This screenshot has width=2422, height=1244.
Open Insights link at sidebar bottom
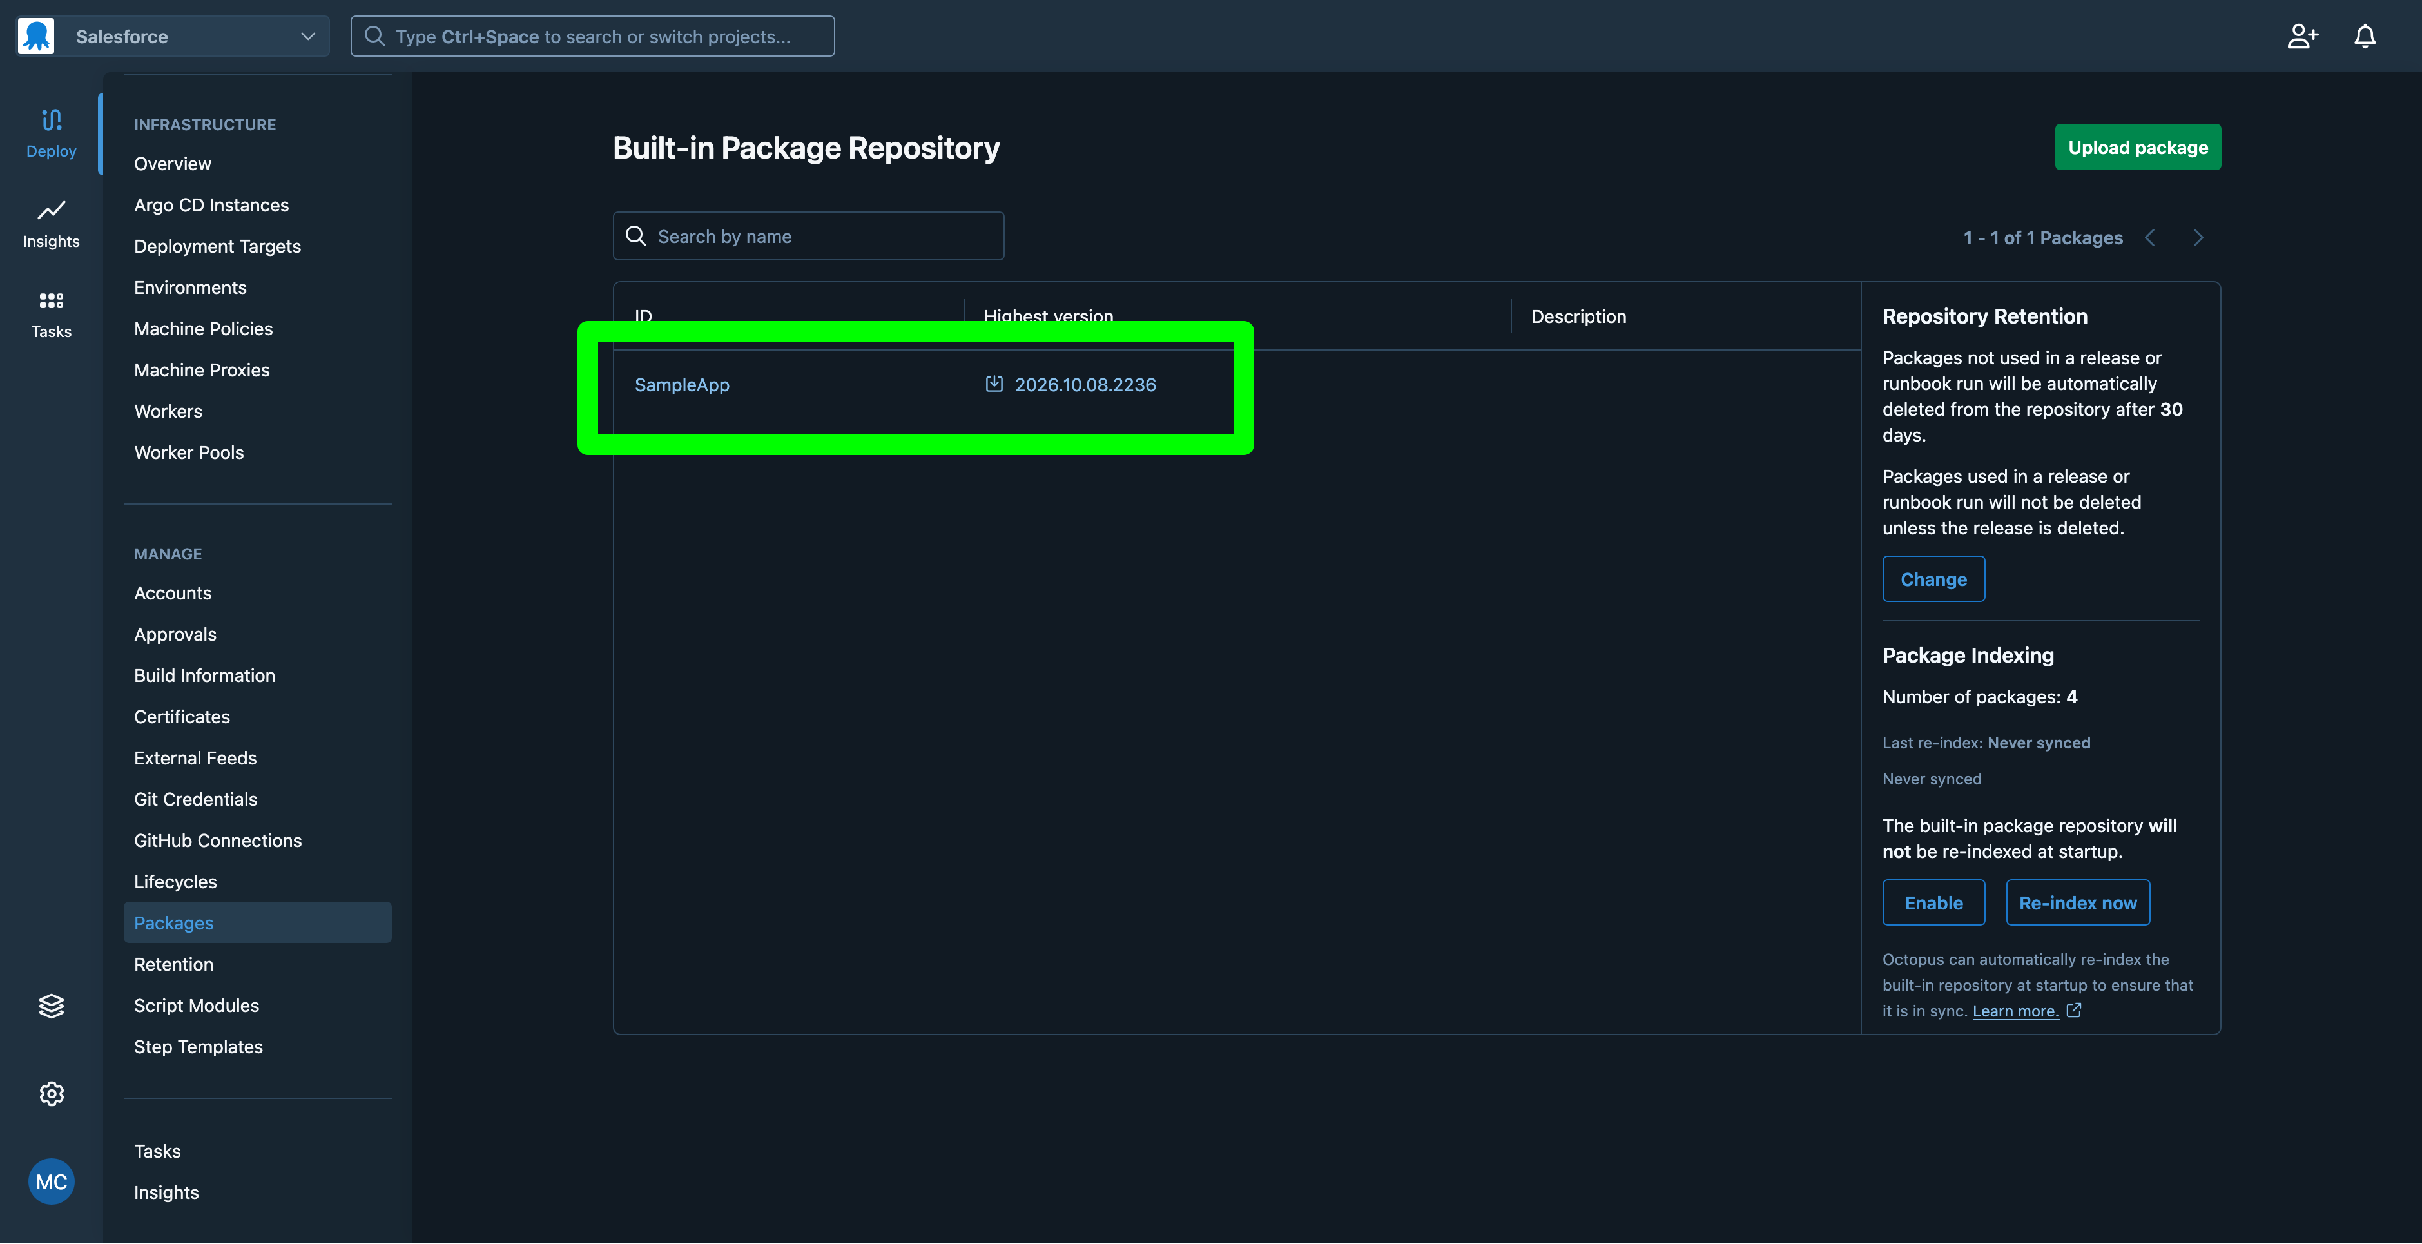[x=166, y=1192]
